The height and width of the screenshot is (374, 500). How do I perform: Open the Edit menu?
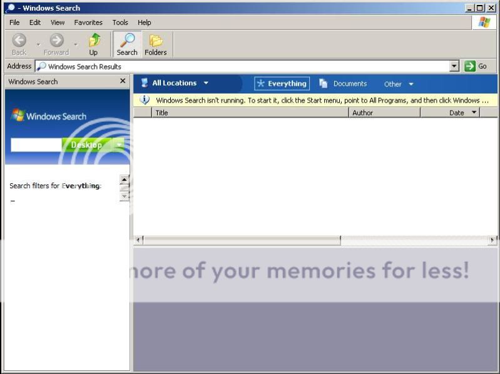[35, 23]
